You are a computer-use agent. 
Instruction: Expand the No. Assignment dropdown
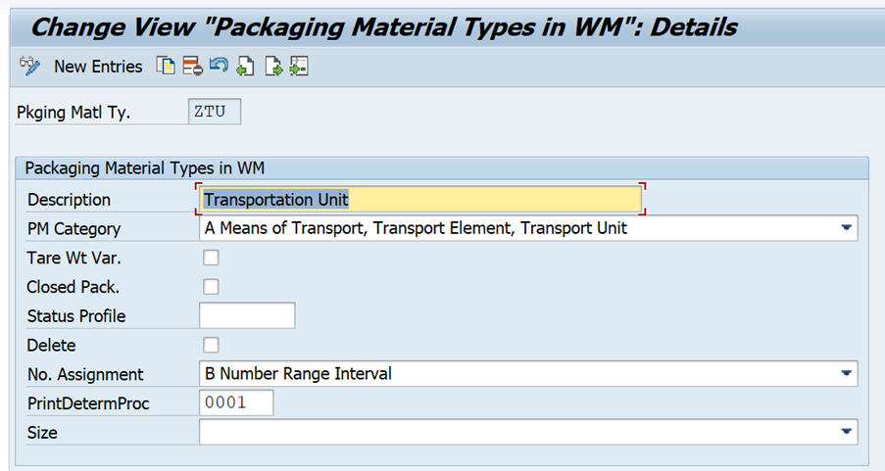coord(846,374)
